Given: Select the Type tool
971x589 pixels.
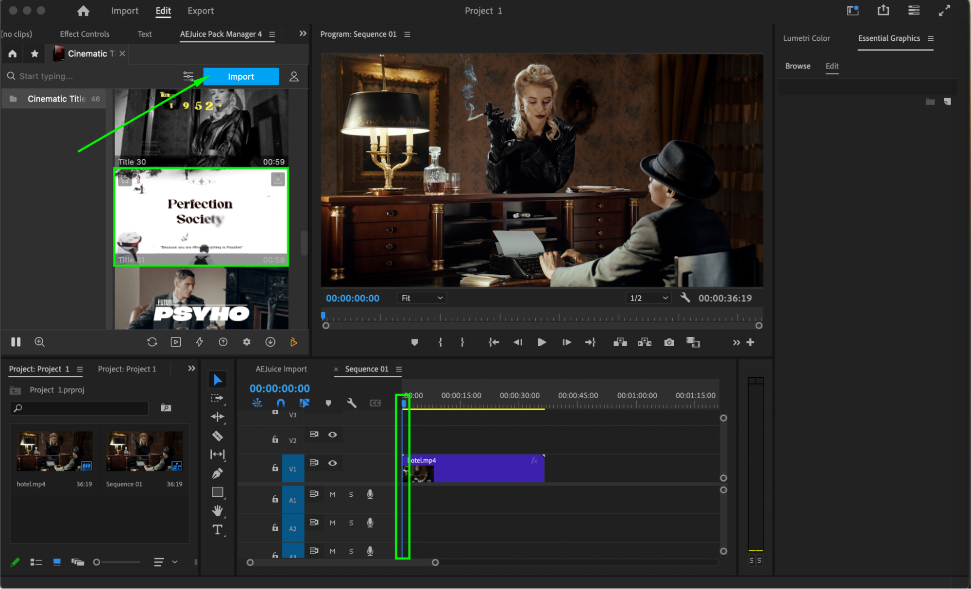Looking at the screenshot, I should pyautogui.click(x=217, y=529).
